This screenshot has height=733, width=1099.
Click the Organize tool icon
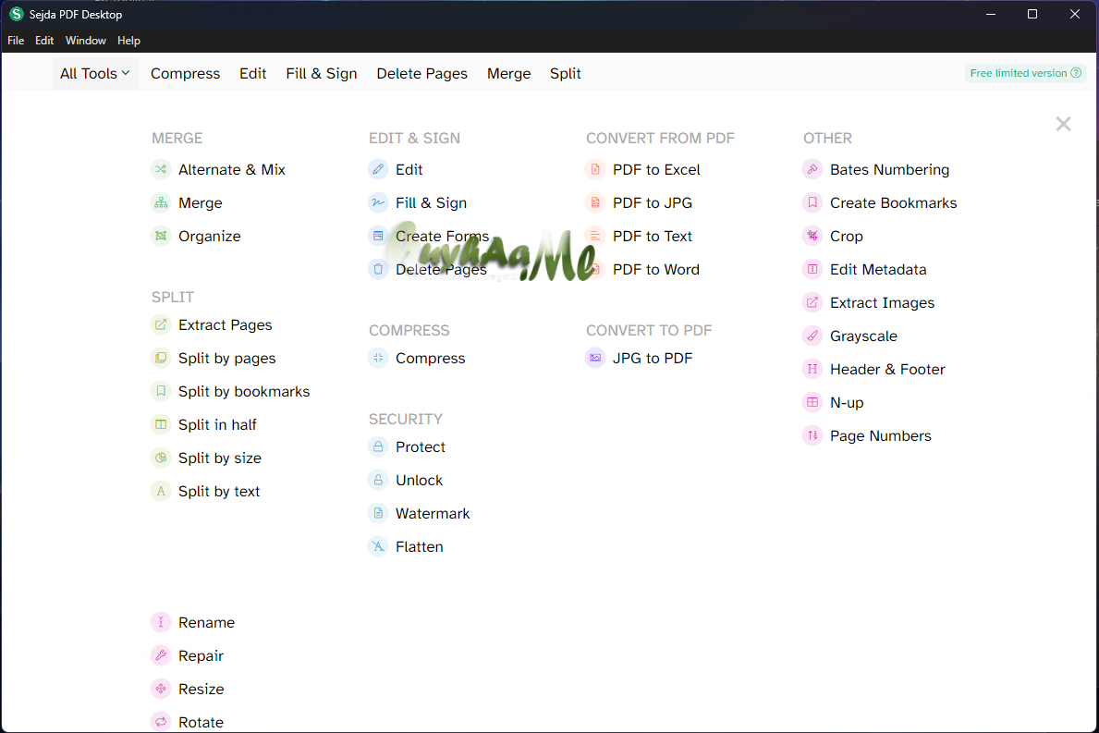click(x=161, y=236)
